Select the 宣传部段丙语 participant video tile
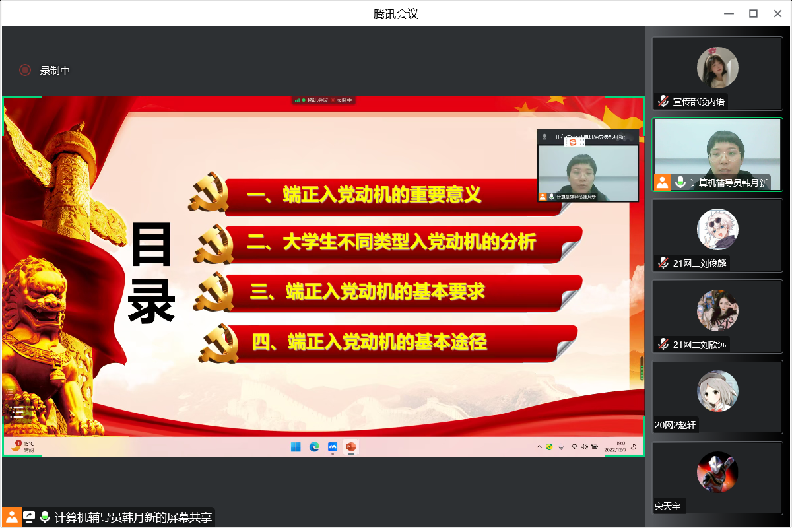The height and width of the screenshot is (528, 792). pyautogui.click(x=717, y=73)
